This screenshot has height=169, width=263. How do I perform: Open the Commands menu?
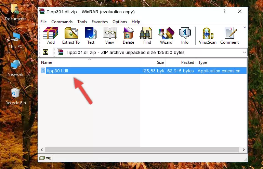(62, 22)
